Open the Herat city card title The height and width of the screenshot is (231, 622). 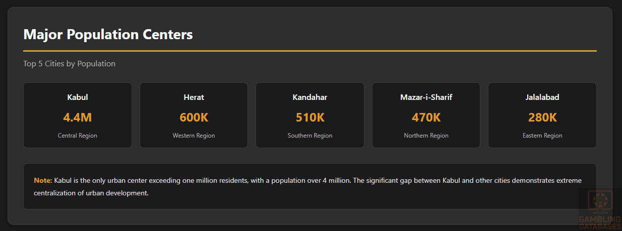194,97
